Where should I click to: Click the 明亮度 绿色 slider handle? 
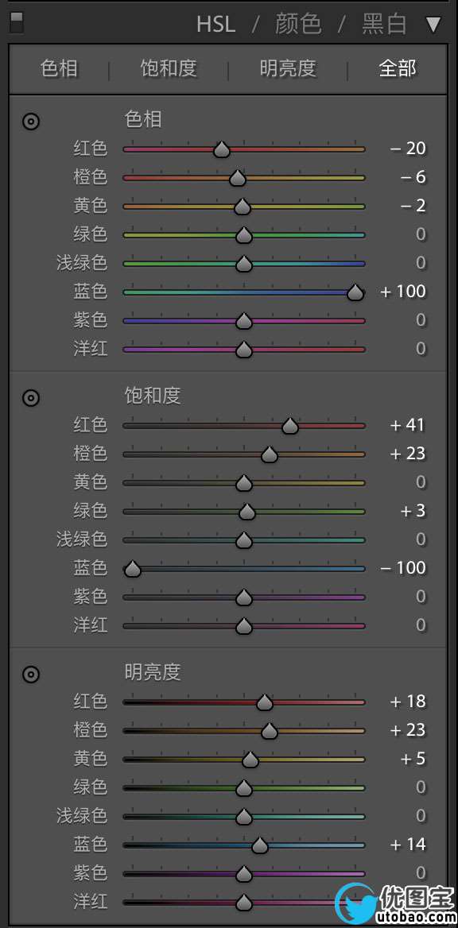click(244, 788)
